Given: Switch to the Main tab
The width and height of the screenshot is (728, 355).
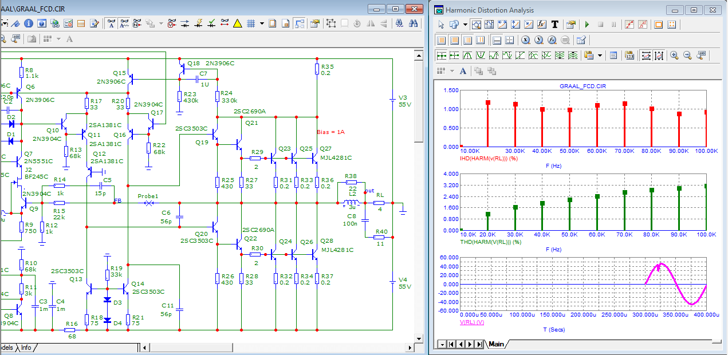Looking at the screenshot, I should click(496, 344).
